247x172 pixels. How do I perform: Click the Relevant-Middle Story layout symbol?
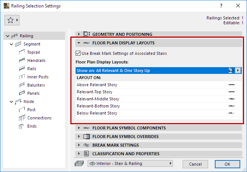click(231, 99)
